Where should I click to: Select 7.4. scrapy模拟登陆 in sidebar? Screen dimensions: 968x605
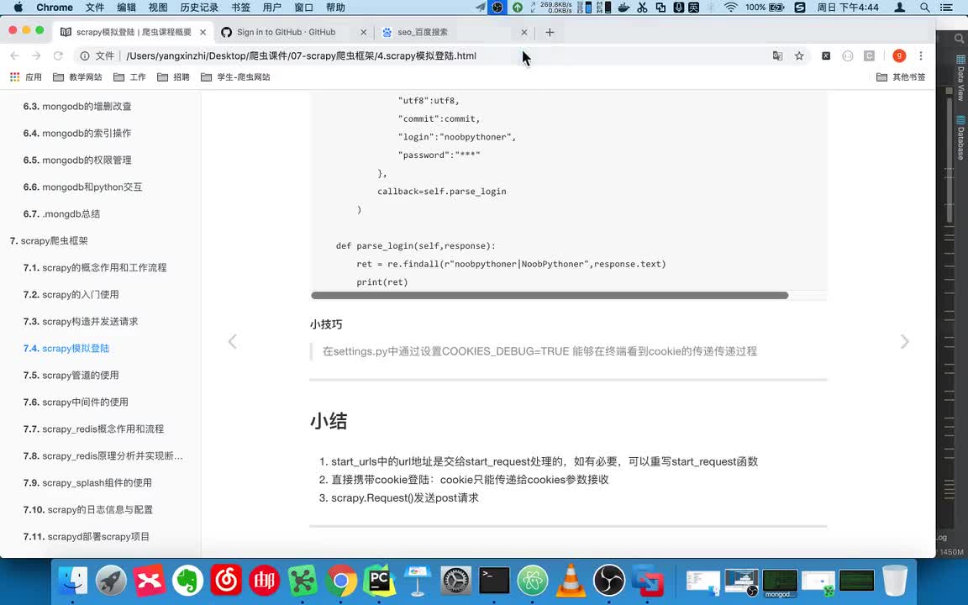[x=66, y=348]
